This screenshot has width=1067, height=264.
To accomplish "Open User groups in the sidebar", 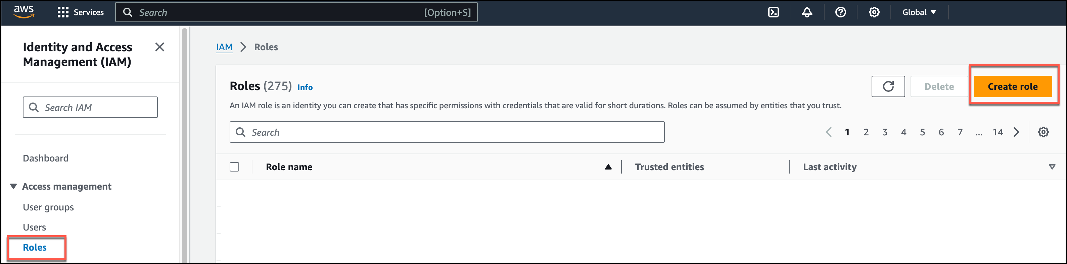I will tap(48, 207).
